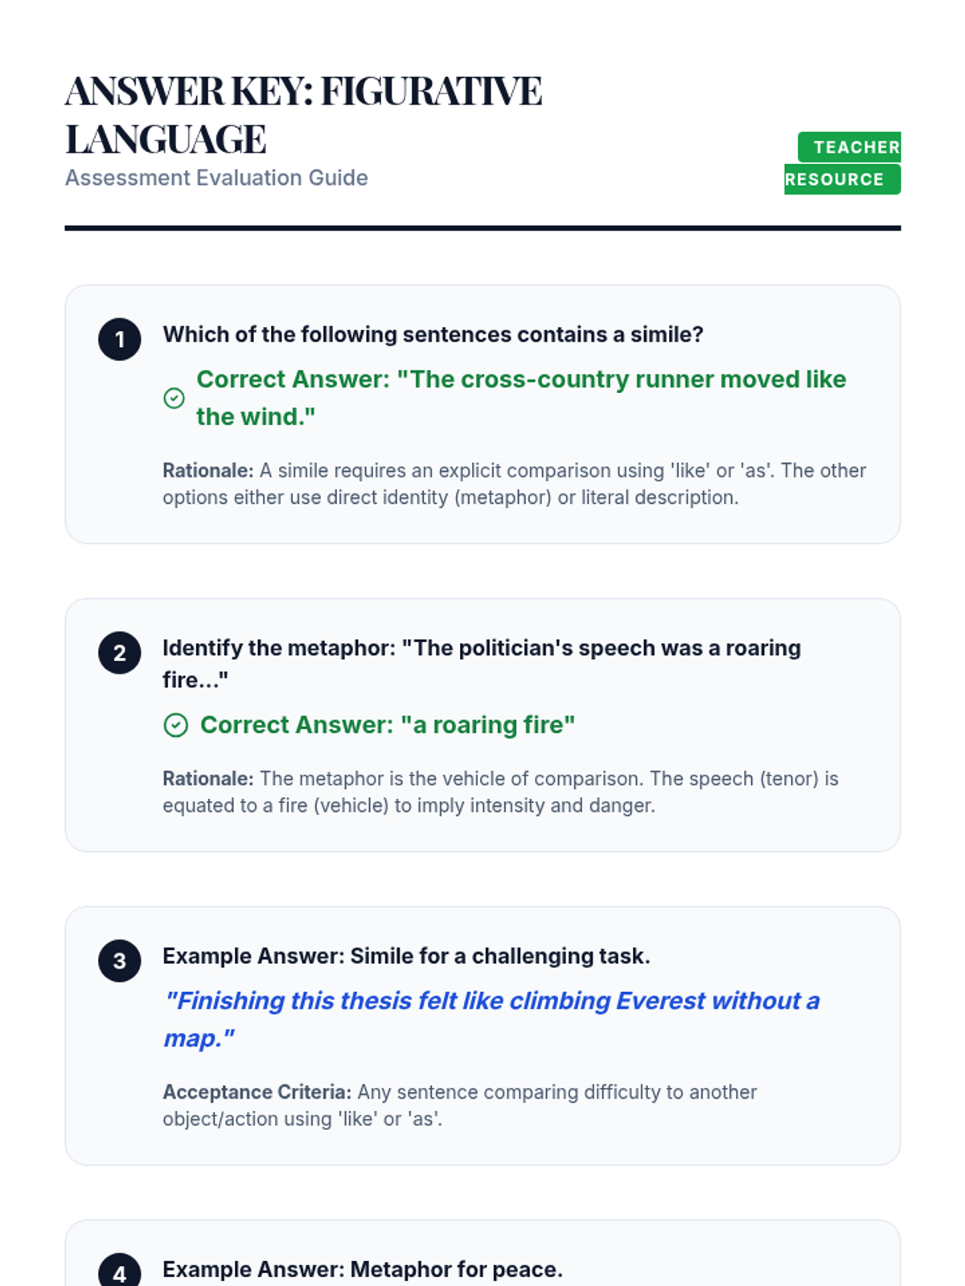This screenshot has height=1286, width=965.
Task: Click the rationale about tenor and vehicle
Action: click(x=500, y=792)
